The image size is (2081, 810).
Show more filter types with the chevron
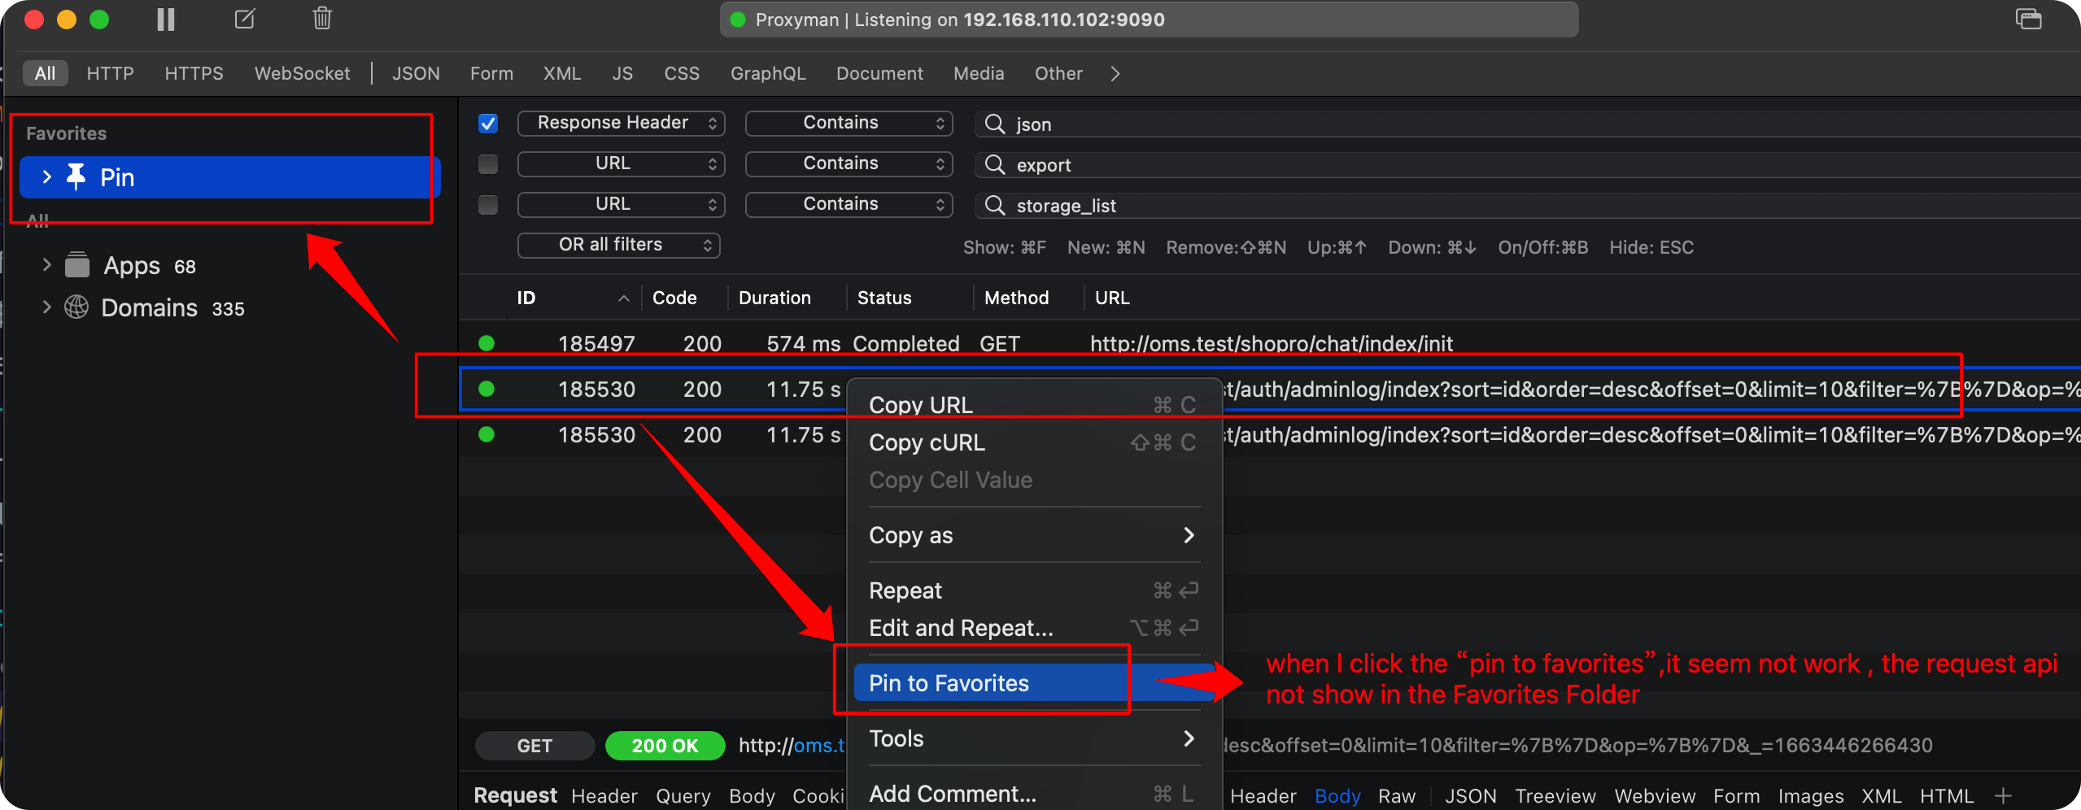coord(1115,73)
